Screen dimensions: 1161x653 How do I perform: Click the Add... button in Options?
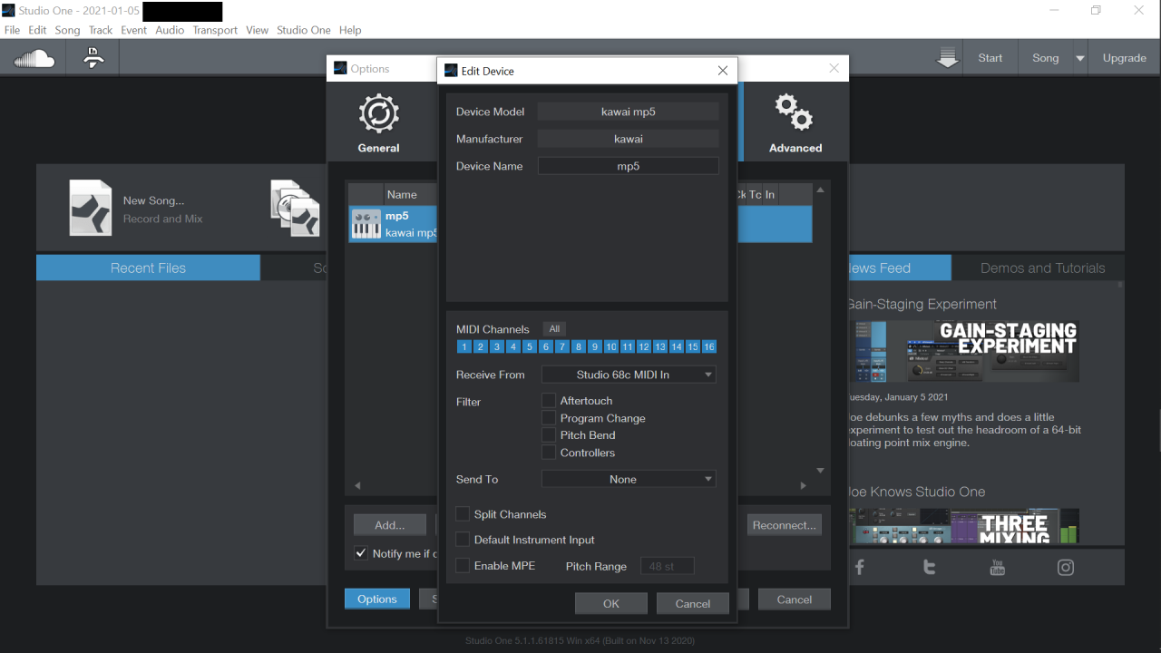click(x=390, y=524)
